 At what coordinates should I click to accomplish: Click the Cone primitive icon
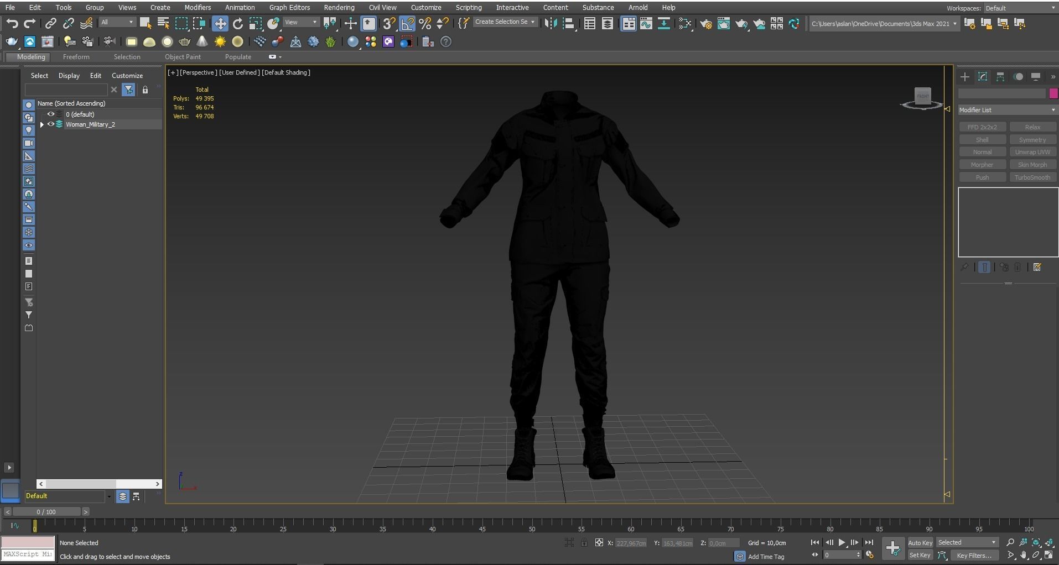(x=203, y=42)
